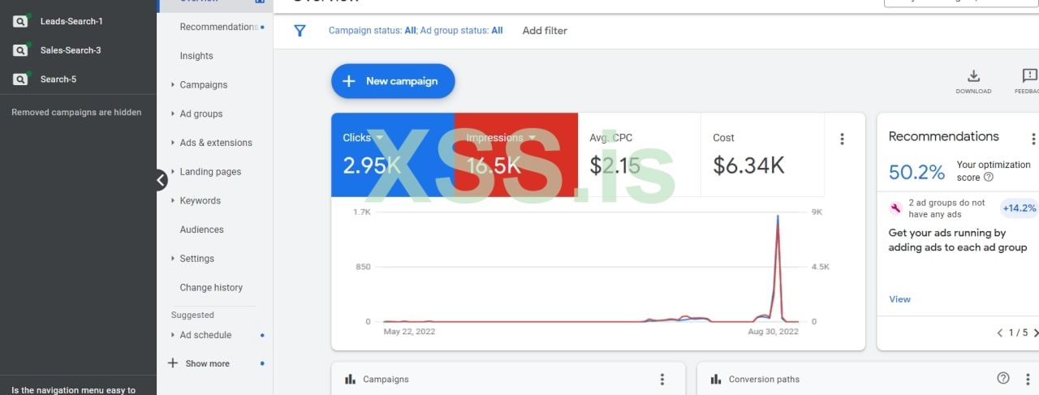The height and width of the screenshot is (395, 1039).
Task: Click the wrench recommendation icon
Action: pyautogui.click(x=896, y=208)
